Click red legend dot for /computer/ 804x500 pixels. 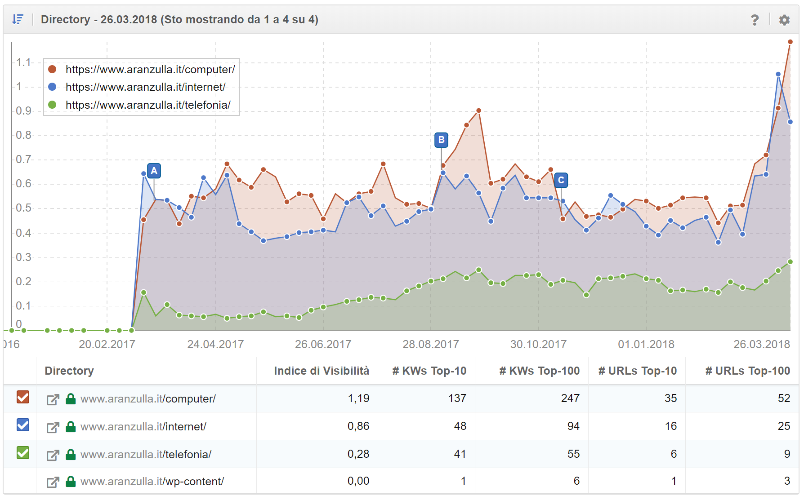pyautogui.click(x=52, y=69)
